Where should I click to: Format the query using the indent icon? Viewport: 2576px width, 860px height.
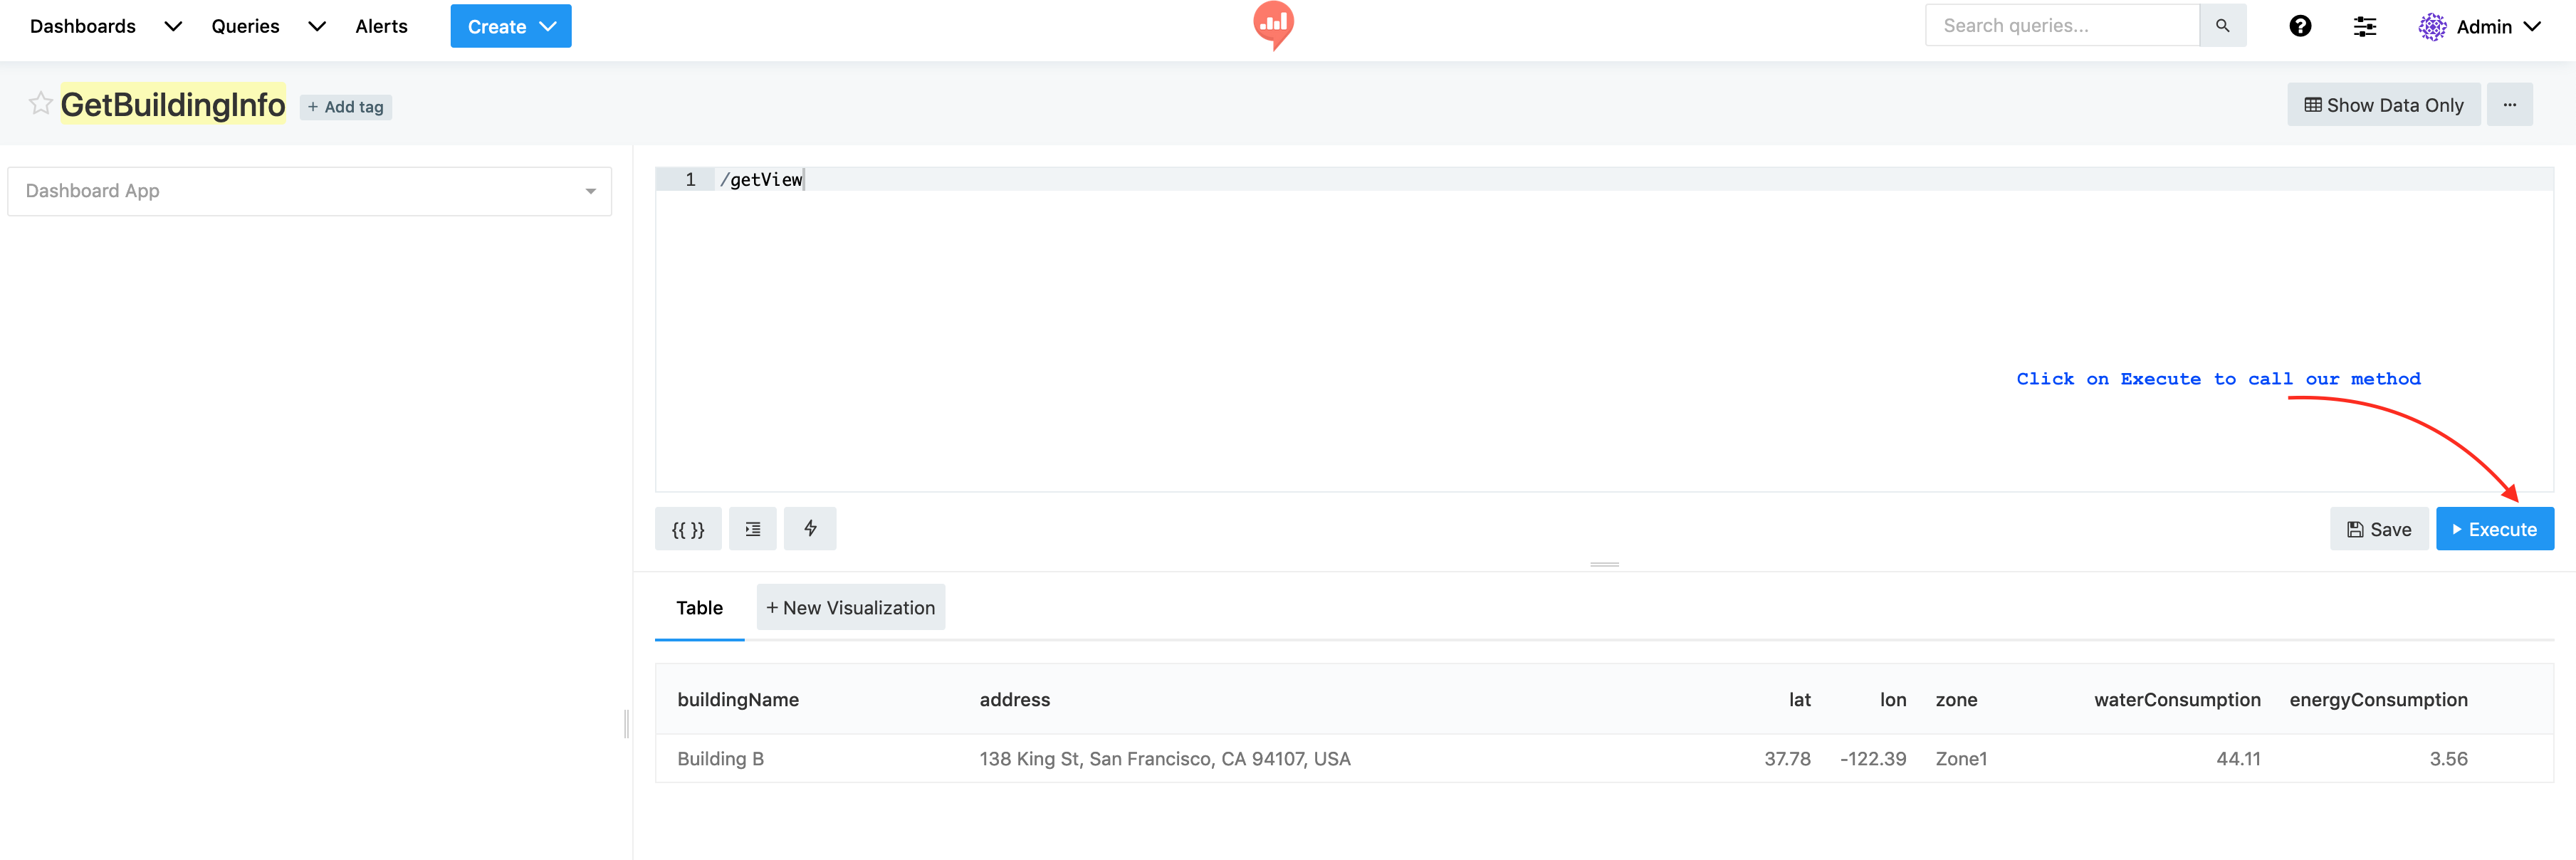[752, 528]
